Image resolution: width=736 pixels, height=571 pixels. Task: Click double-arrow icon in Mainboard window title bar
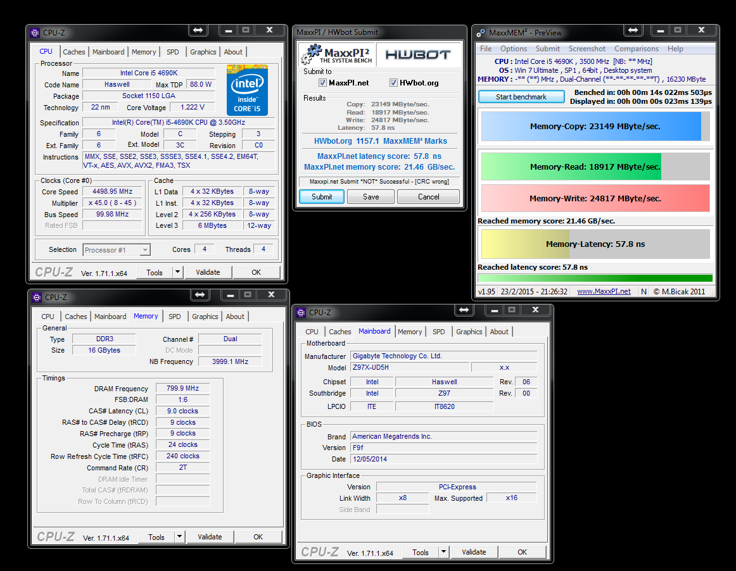(x=464, y=310)
